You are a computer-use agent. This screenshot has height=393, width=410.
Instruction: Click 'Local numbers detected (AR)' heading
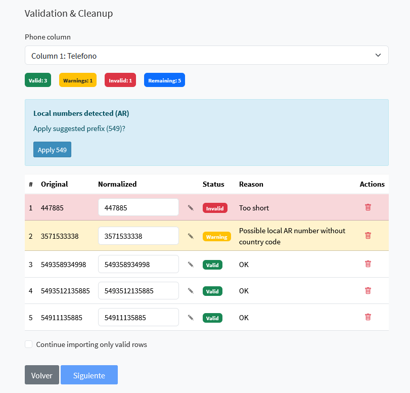(x=81, y=113)
